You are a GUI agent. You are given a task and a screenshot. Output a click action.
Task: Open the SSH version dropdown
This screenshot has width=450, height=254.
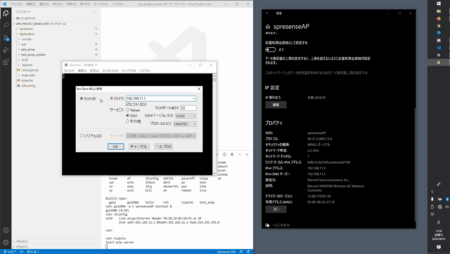pos(194,116)
